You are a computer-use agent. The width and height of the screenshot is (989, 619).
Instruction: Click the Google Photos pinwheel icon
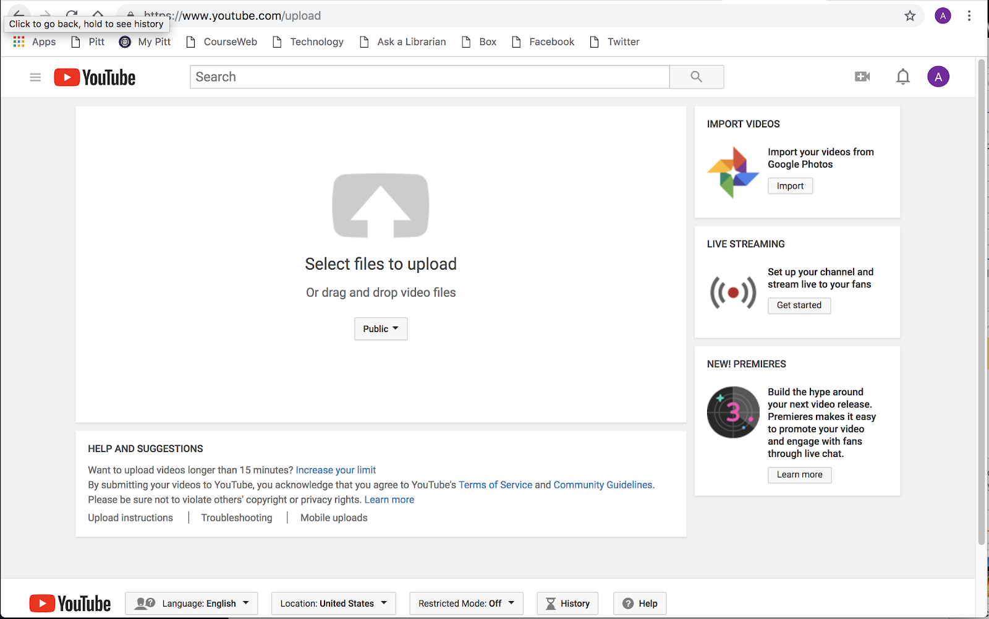pos(733,173)
